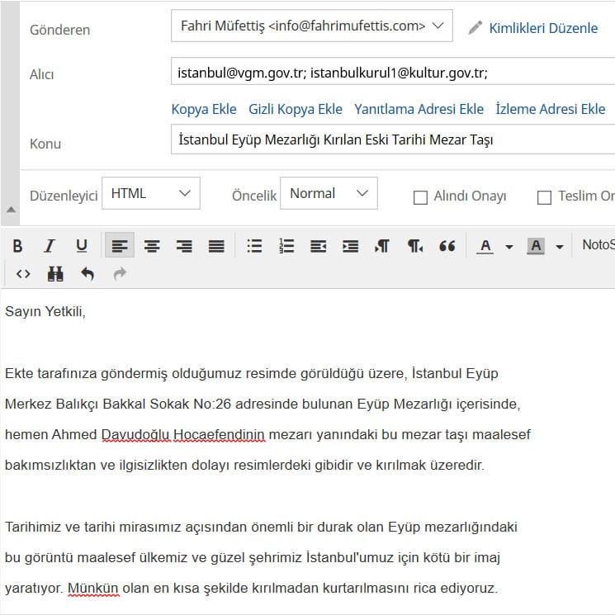Open the NotoSans font selector
This screenshot has height=615, width=615.
pyautogui.click(x=598, y=245)
